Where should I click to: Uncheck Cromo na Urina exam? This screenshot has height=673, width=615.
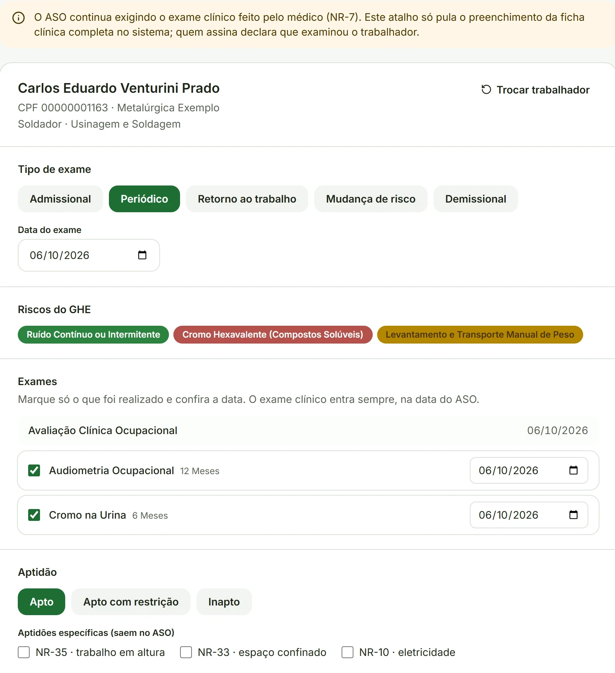34,515
